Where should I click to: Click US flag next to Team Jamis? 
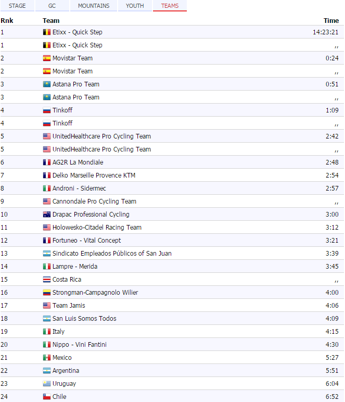[x=47, y=306]
